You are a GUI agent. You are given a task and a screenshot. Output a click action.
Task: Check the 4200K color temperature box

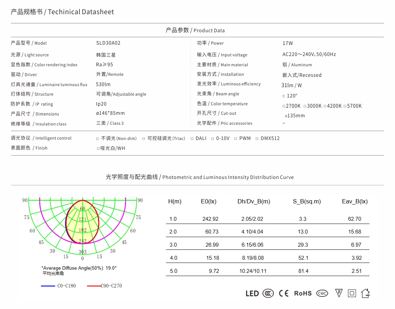tap(325, 106)
